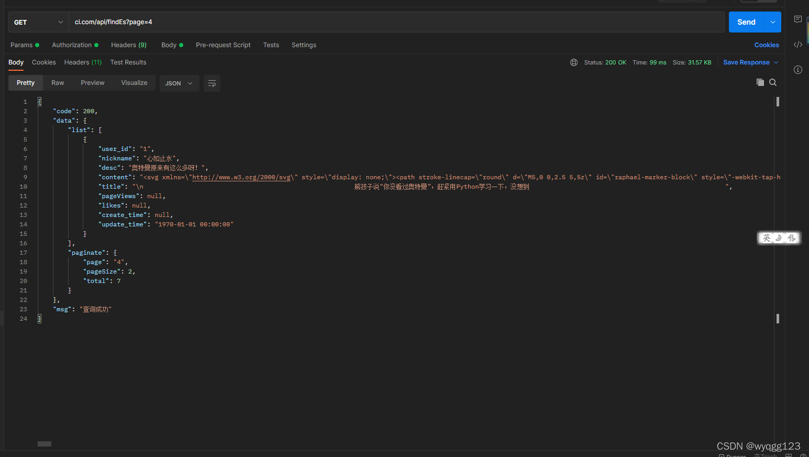Select Visualize view
The width and height of the screenshot is (809, 457).
click(x=134, y=83)
